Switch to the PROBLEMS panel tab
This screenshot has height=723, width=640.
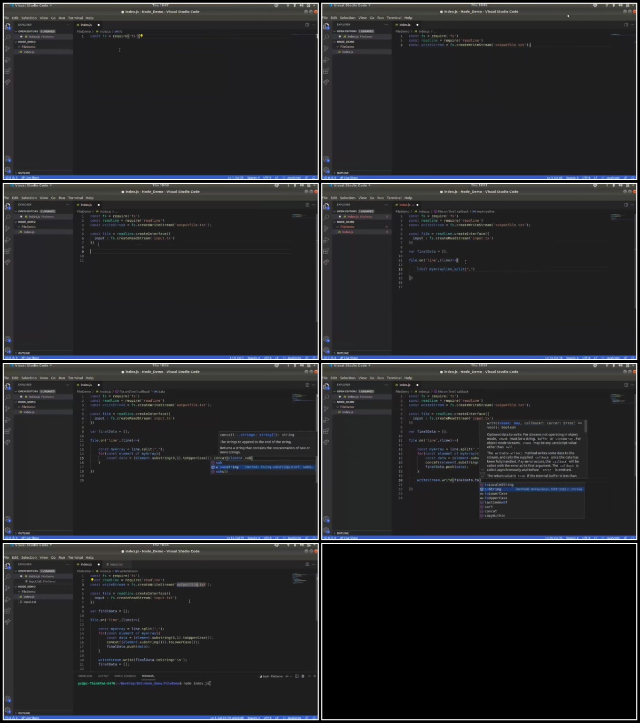click(x=85, y=676)
